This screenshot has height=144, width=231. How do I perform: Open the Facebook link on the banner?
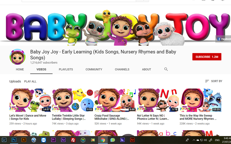pos(224,39)
